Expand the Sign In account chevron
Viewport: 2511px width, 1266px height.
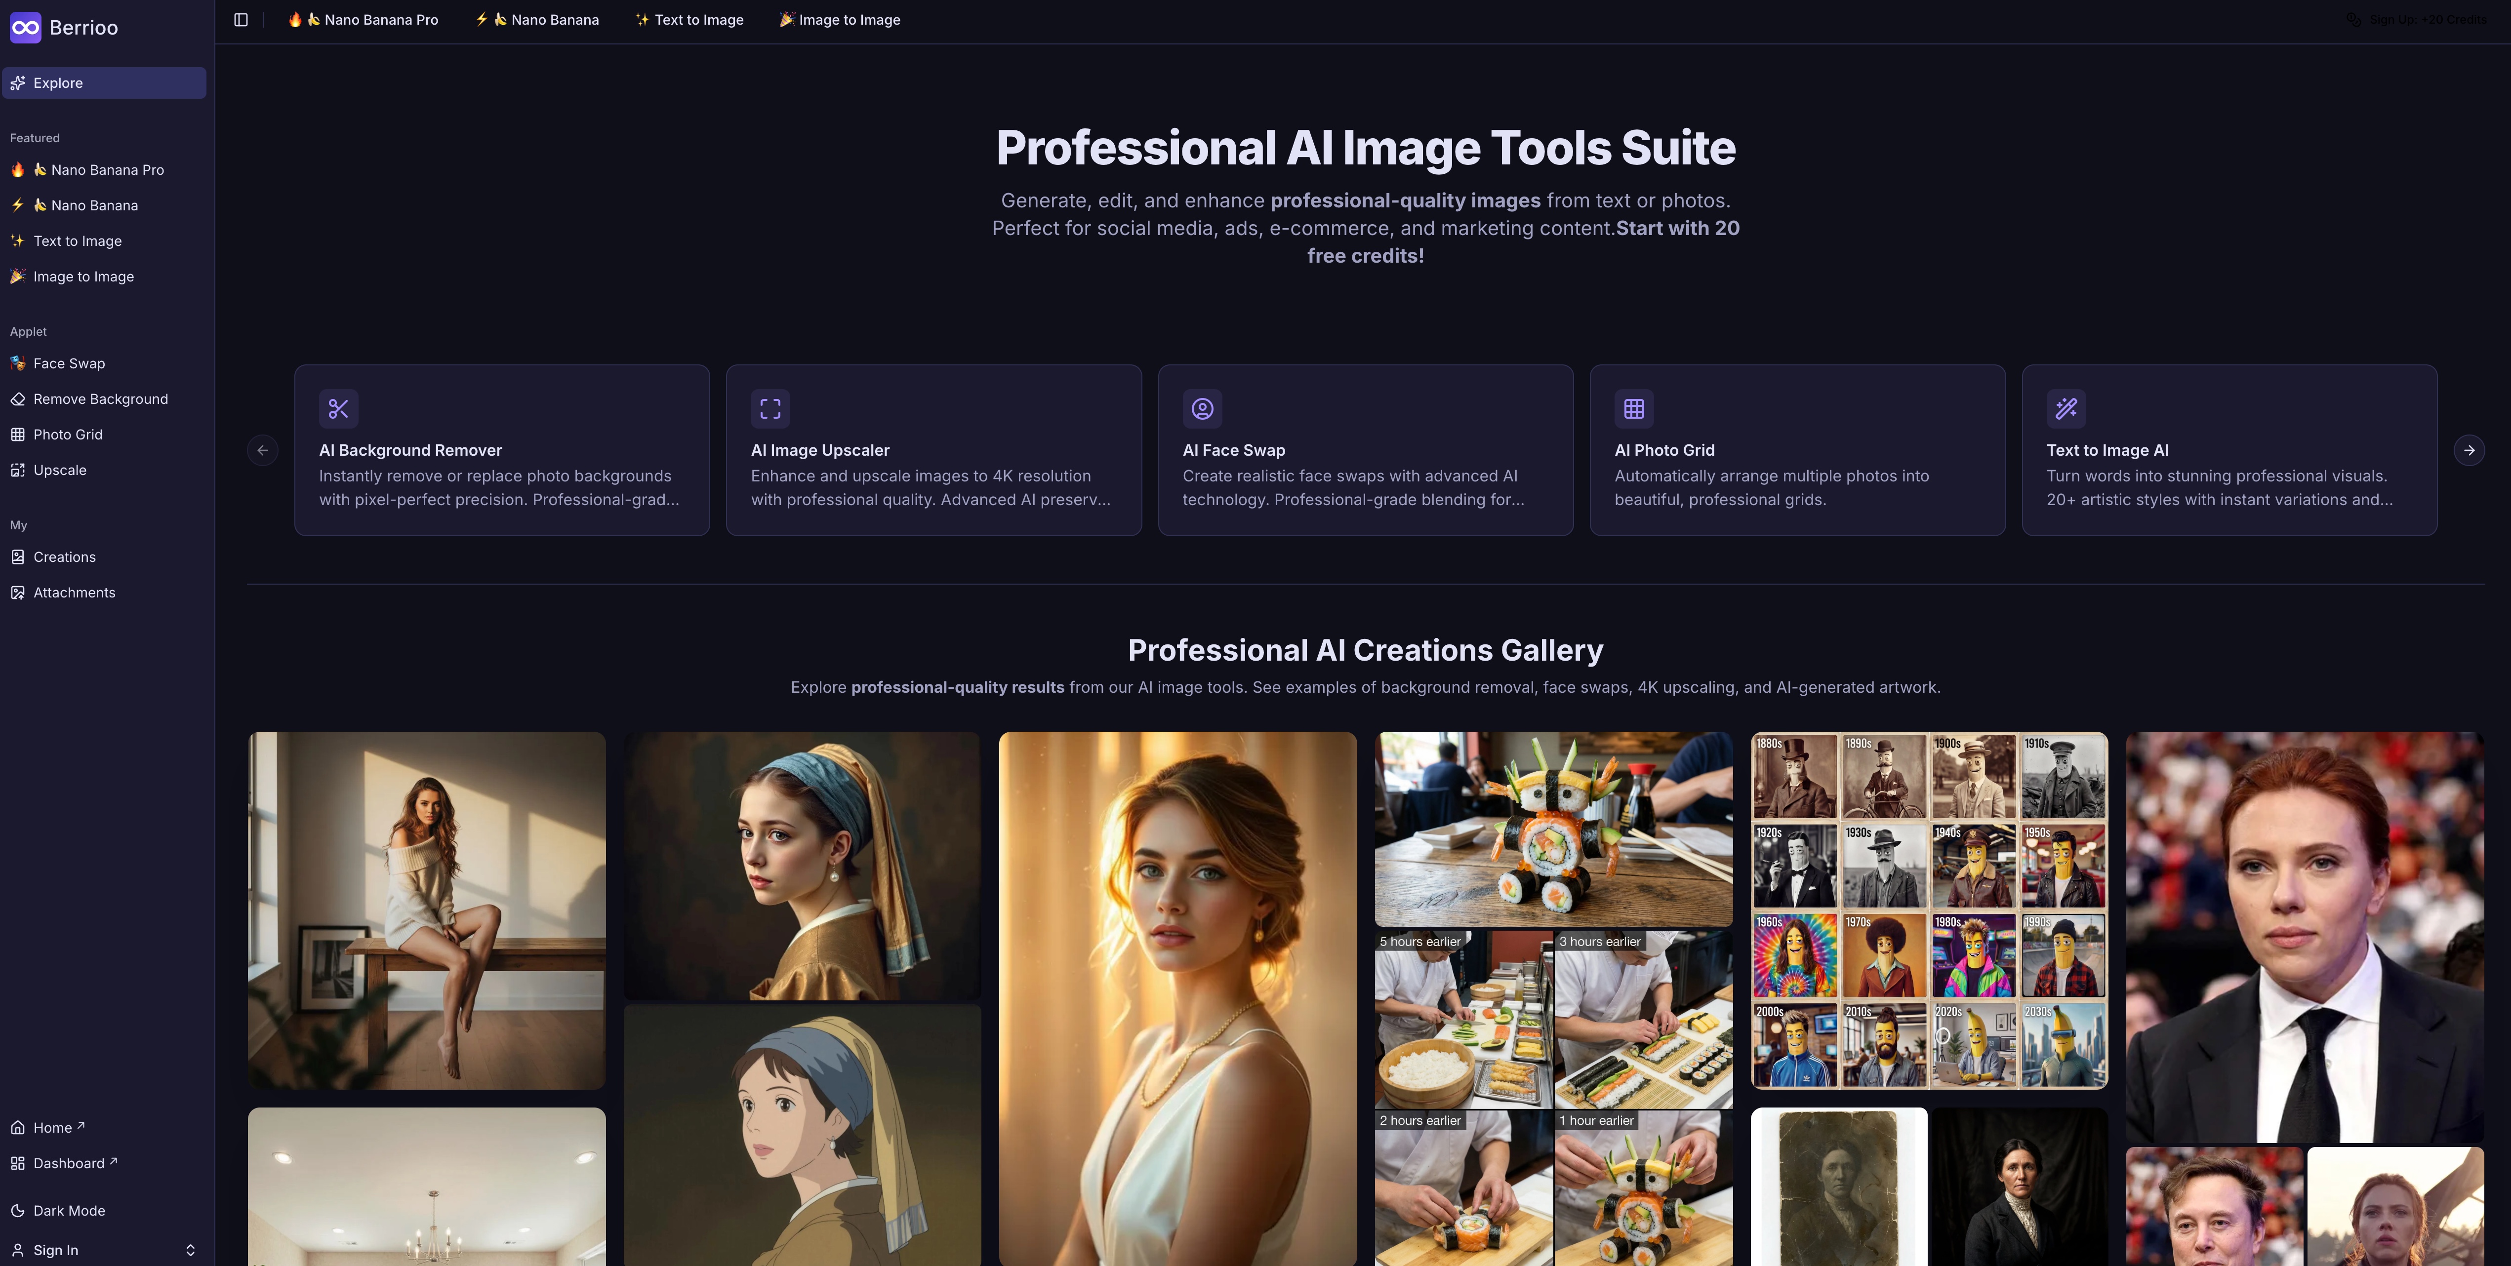coord(191,1249)
